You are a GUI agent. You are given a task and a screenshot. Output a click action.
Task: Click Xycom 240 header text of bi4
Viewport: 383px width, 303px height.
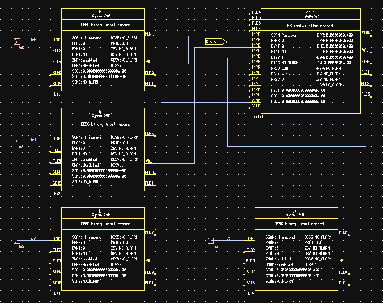click(x=295, y=215)
